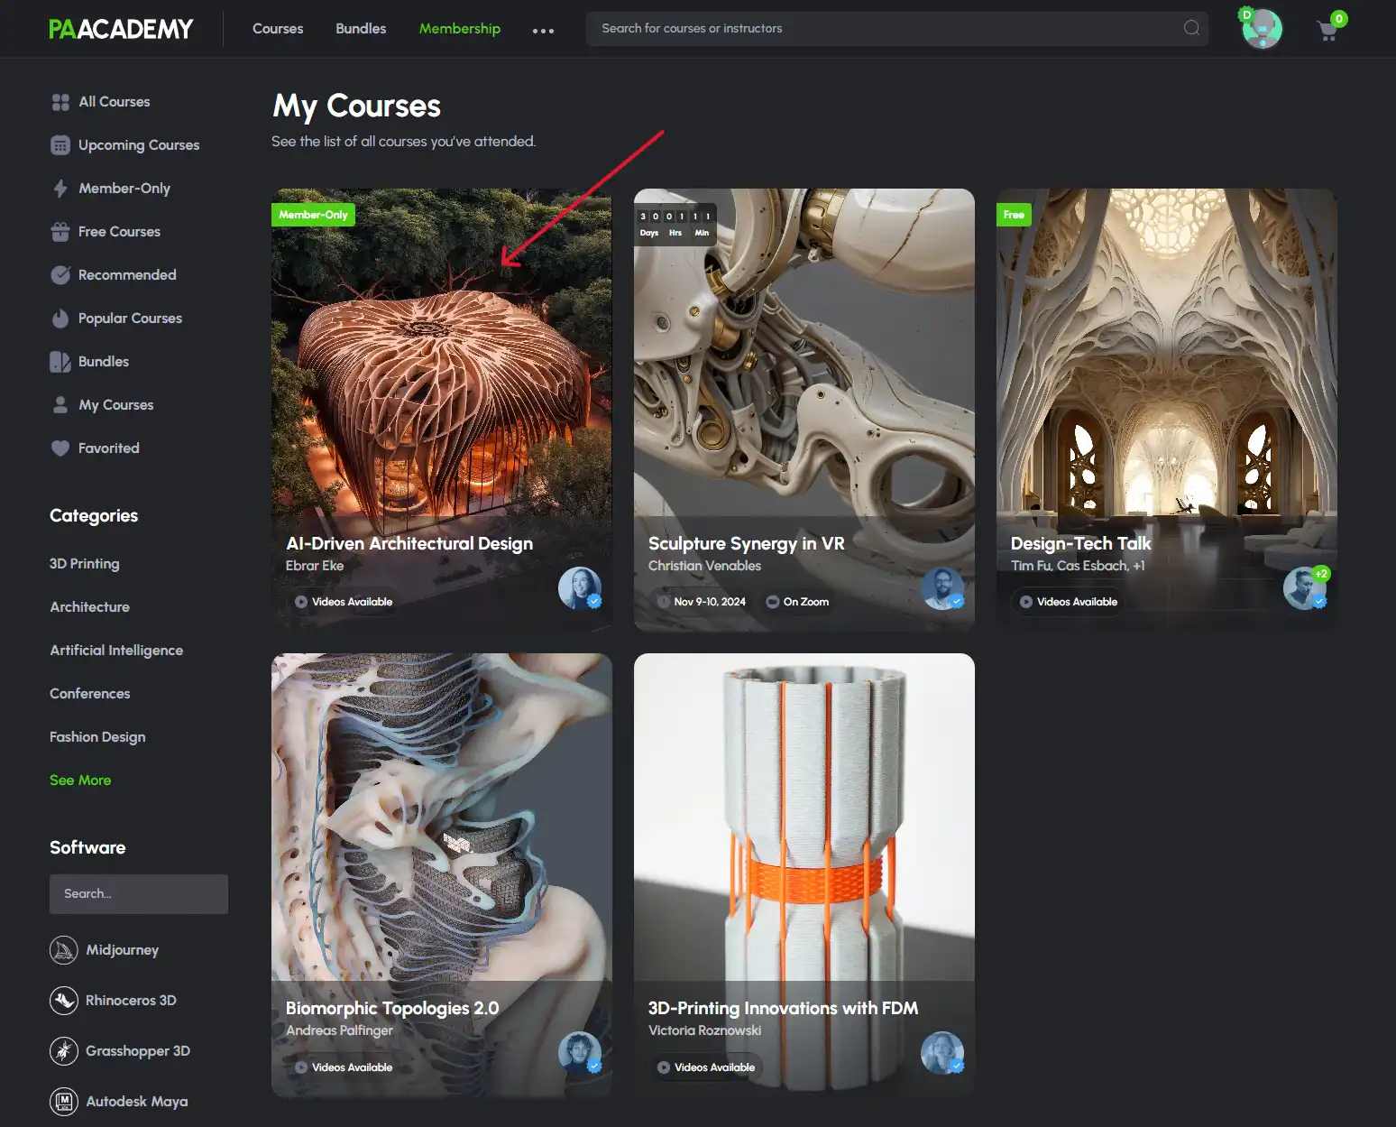Select the Grasshopper 3D software icon
Viewport: 1396px width, 1127px height.
63,1050
